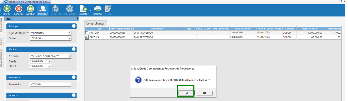Screen dimensions: 348x101
Task: Collapse the Principal section circle button
Action: [x=74, y=26]
